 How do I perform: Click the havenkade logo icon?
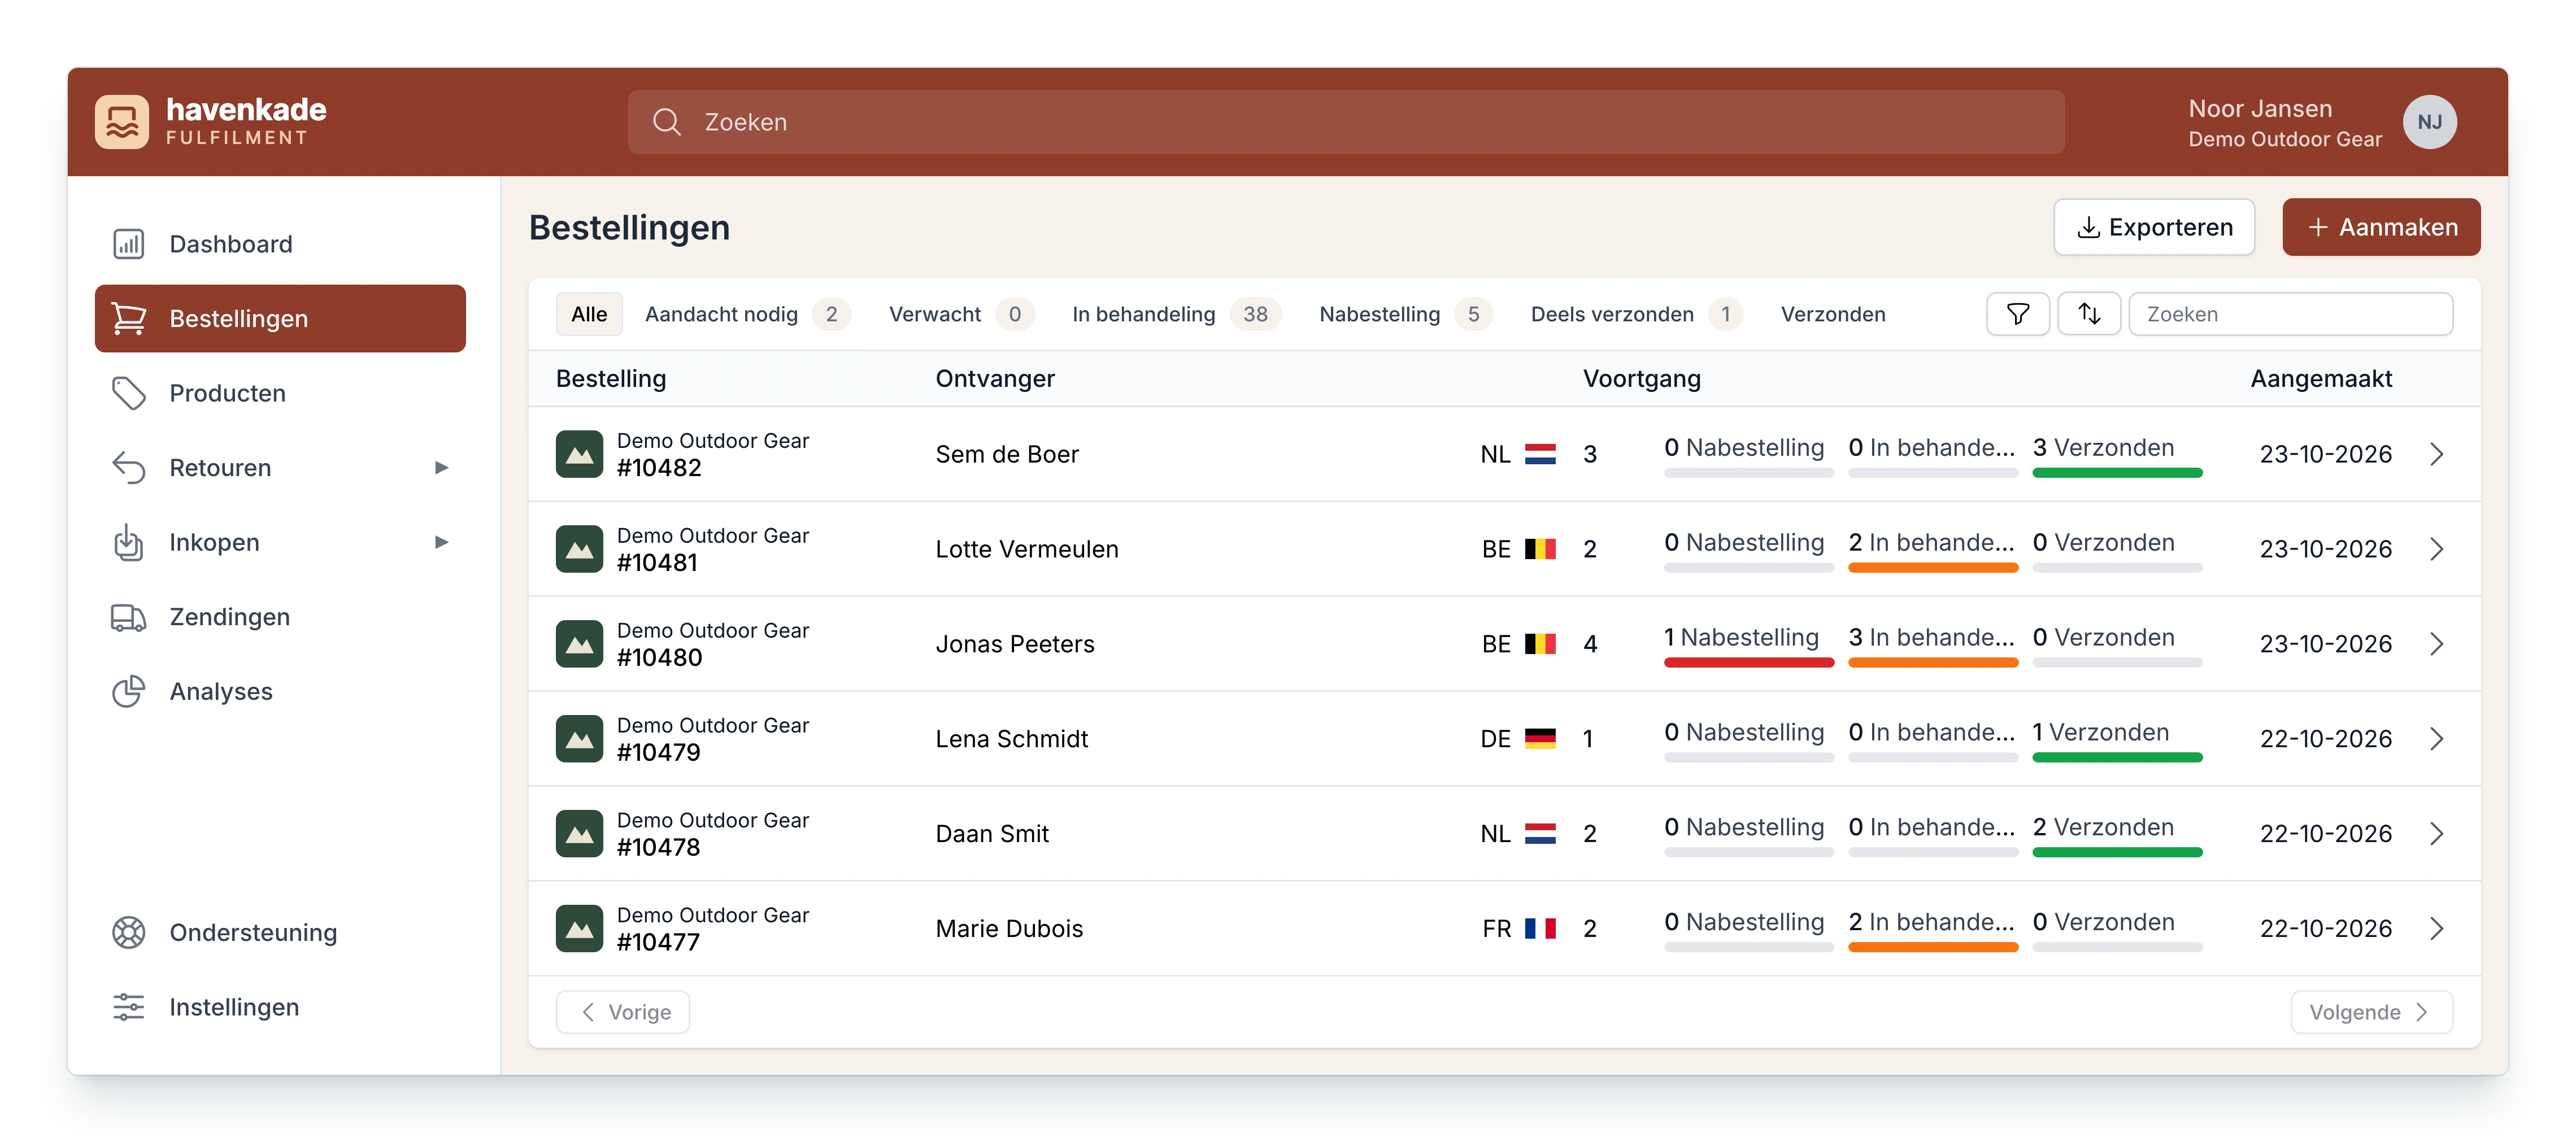(x=122, y=122)
